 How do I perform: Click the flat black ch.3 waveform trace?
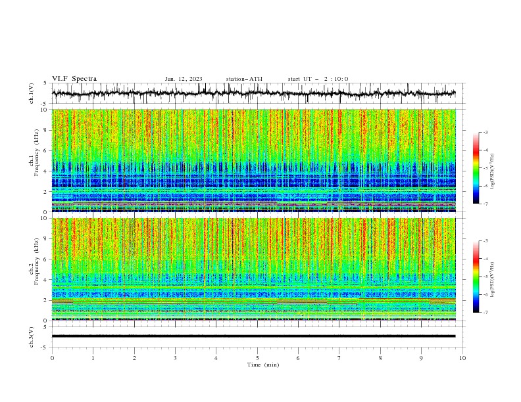click(x=253, y=336)
